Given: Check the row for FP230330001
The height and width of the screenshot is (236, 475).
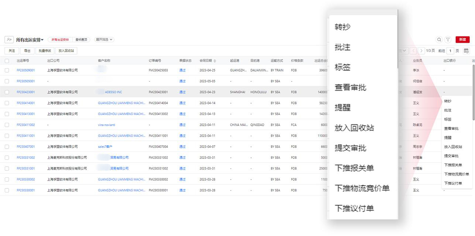Looking at the screenshot, I should pyautogui.click(x=7, y=190).
